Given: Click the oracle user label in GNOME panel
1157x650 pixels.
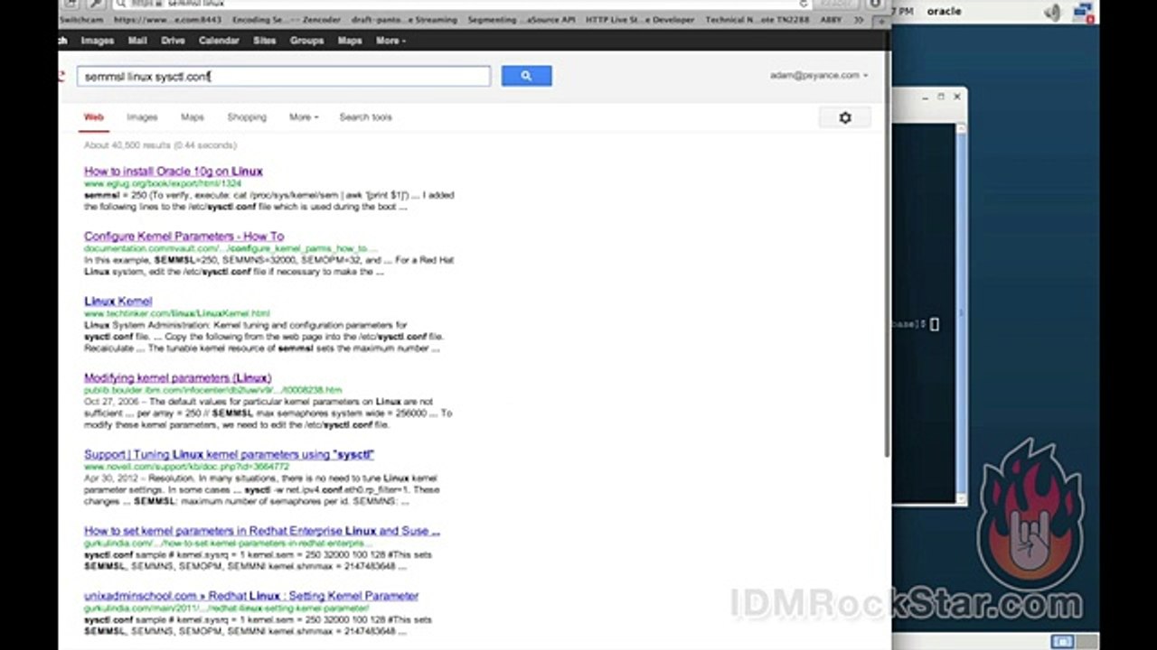Looking at the screenshot, I should tap(945, 12).
